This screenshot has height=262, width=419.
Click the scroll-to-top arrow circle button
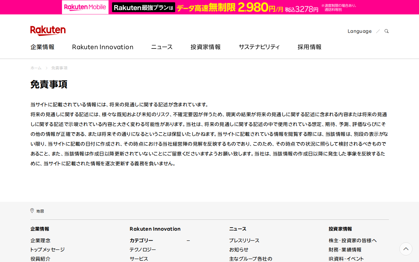point(405,249)
